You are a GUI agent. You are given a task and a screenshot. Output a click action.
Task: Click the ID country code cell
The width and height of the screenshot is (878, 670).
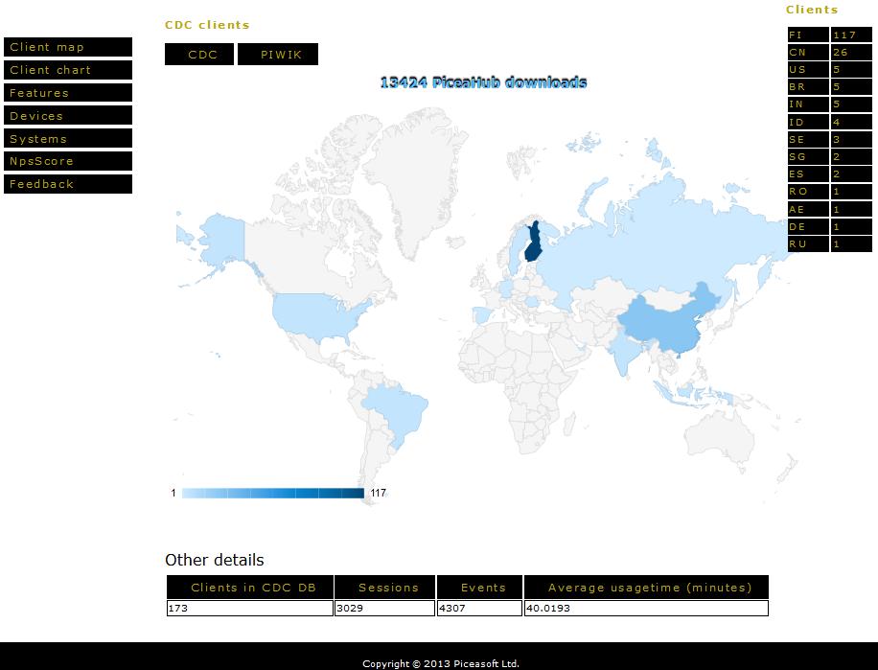click(x=808, y=122)
